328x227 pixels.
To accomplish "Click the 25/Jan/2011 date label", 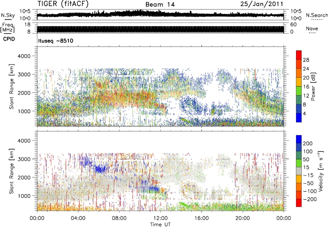I will pyautogui.click(x=262, y=4).
